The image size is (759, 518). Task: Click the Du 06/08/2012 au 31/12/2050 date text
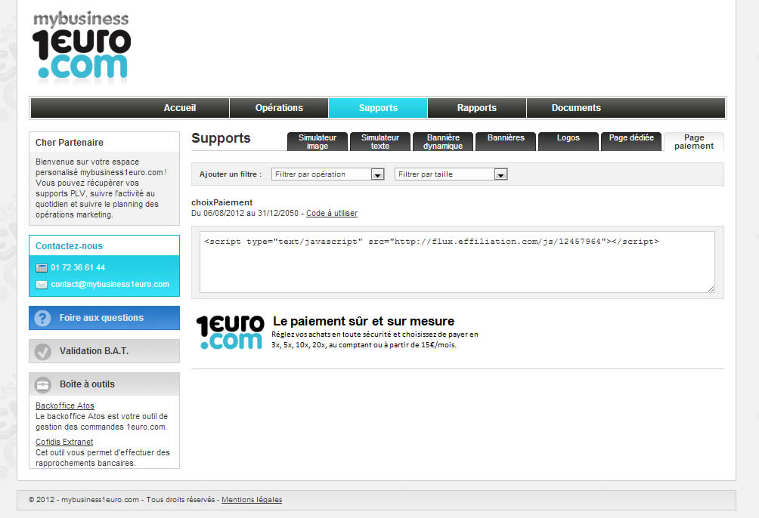(245, 213)
